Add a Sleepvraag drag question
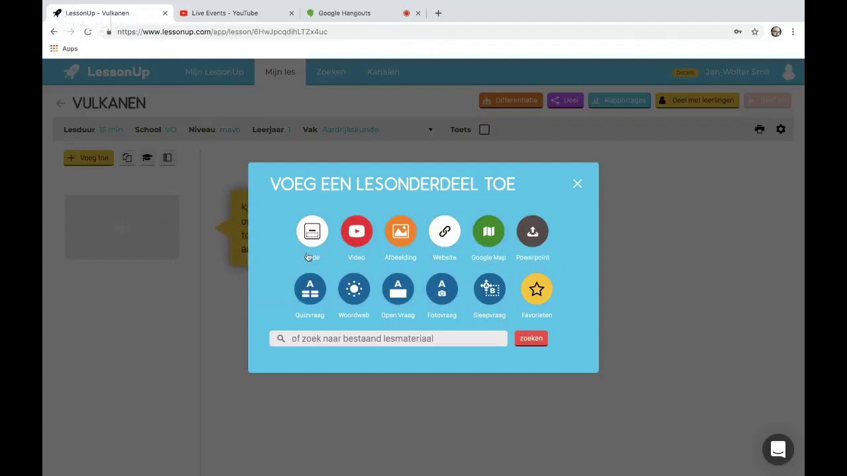 click(489, 289)
